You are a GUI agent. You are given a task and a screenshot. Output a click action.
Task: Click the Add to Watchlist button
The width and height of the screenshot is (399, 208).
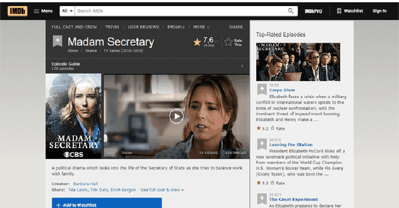pyautogui.click(x=106, y=203)
